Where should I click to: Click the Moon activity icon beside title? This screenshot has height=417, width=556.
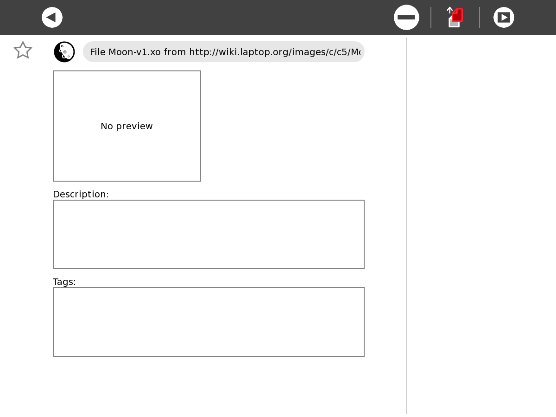(64, 52)
